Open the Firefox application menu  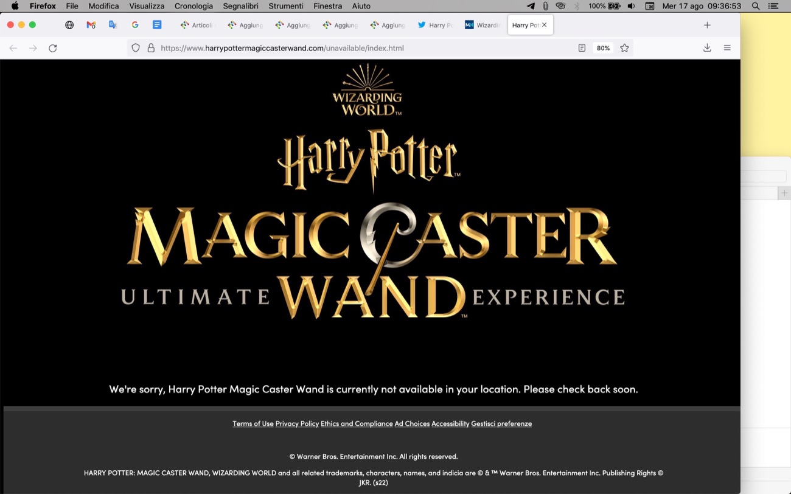(43, 6)
